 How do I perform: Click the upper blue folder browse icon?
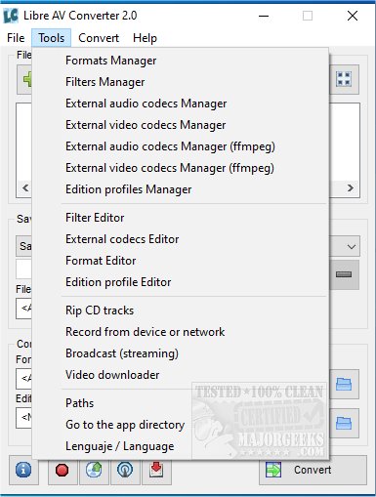coord(344,384)
